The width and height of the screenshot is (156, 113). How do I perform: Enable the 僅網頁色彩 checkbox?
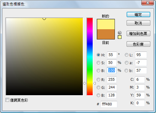point(7,100)
